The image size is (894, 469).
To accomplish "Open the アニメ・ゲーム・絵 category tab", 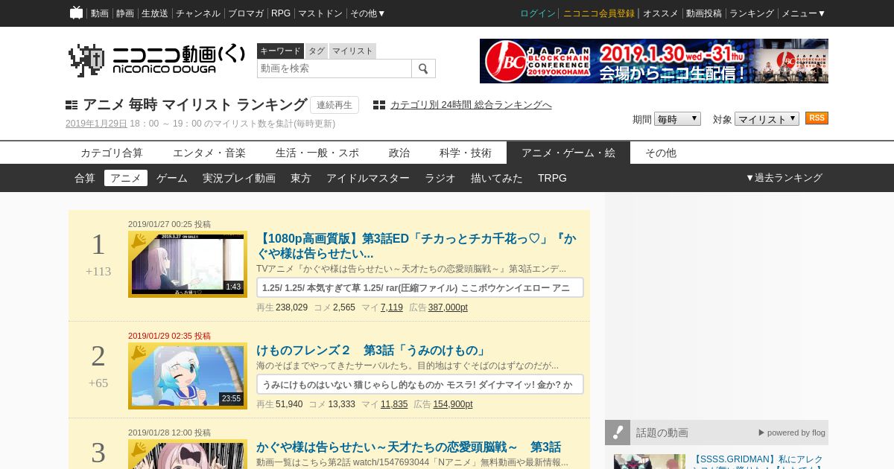I will coord(568,153).
